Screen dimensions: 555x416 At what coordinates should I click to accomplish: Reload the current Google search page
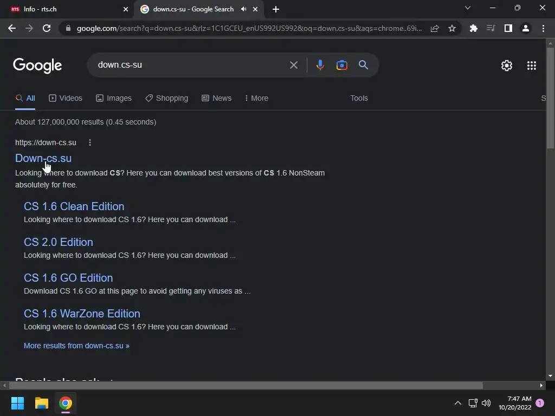pos(47,28)
